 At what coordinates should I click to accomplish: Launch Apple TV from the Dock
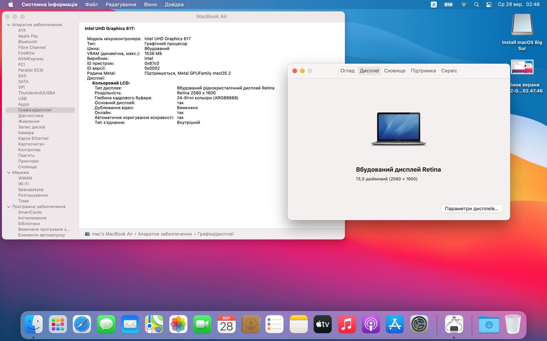[323, 324]
